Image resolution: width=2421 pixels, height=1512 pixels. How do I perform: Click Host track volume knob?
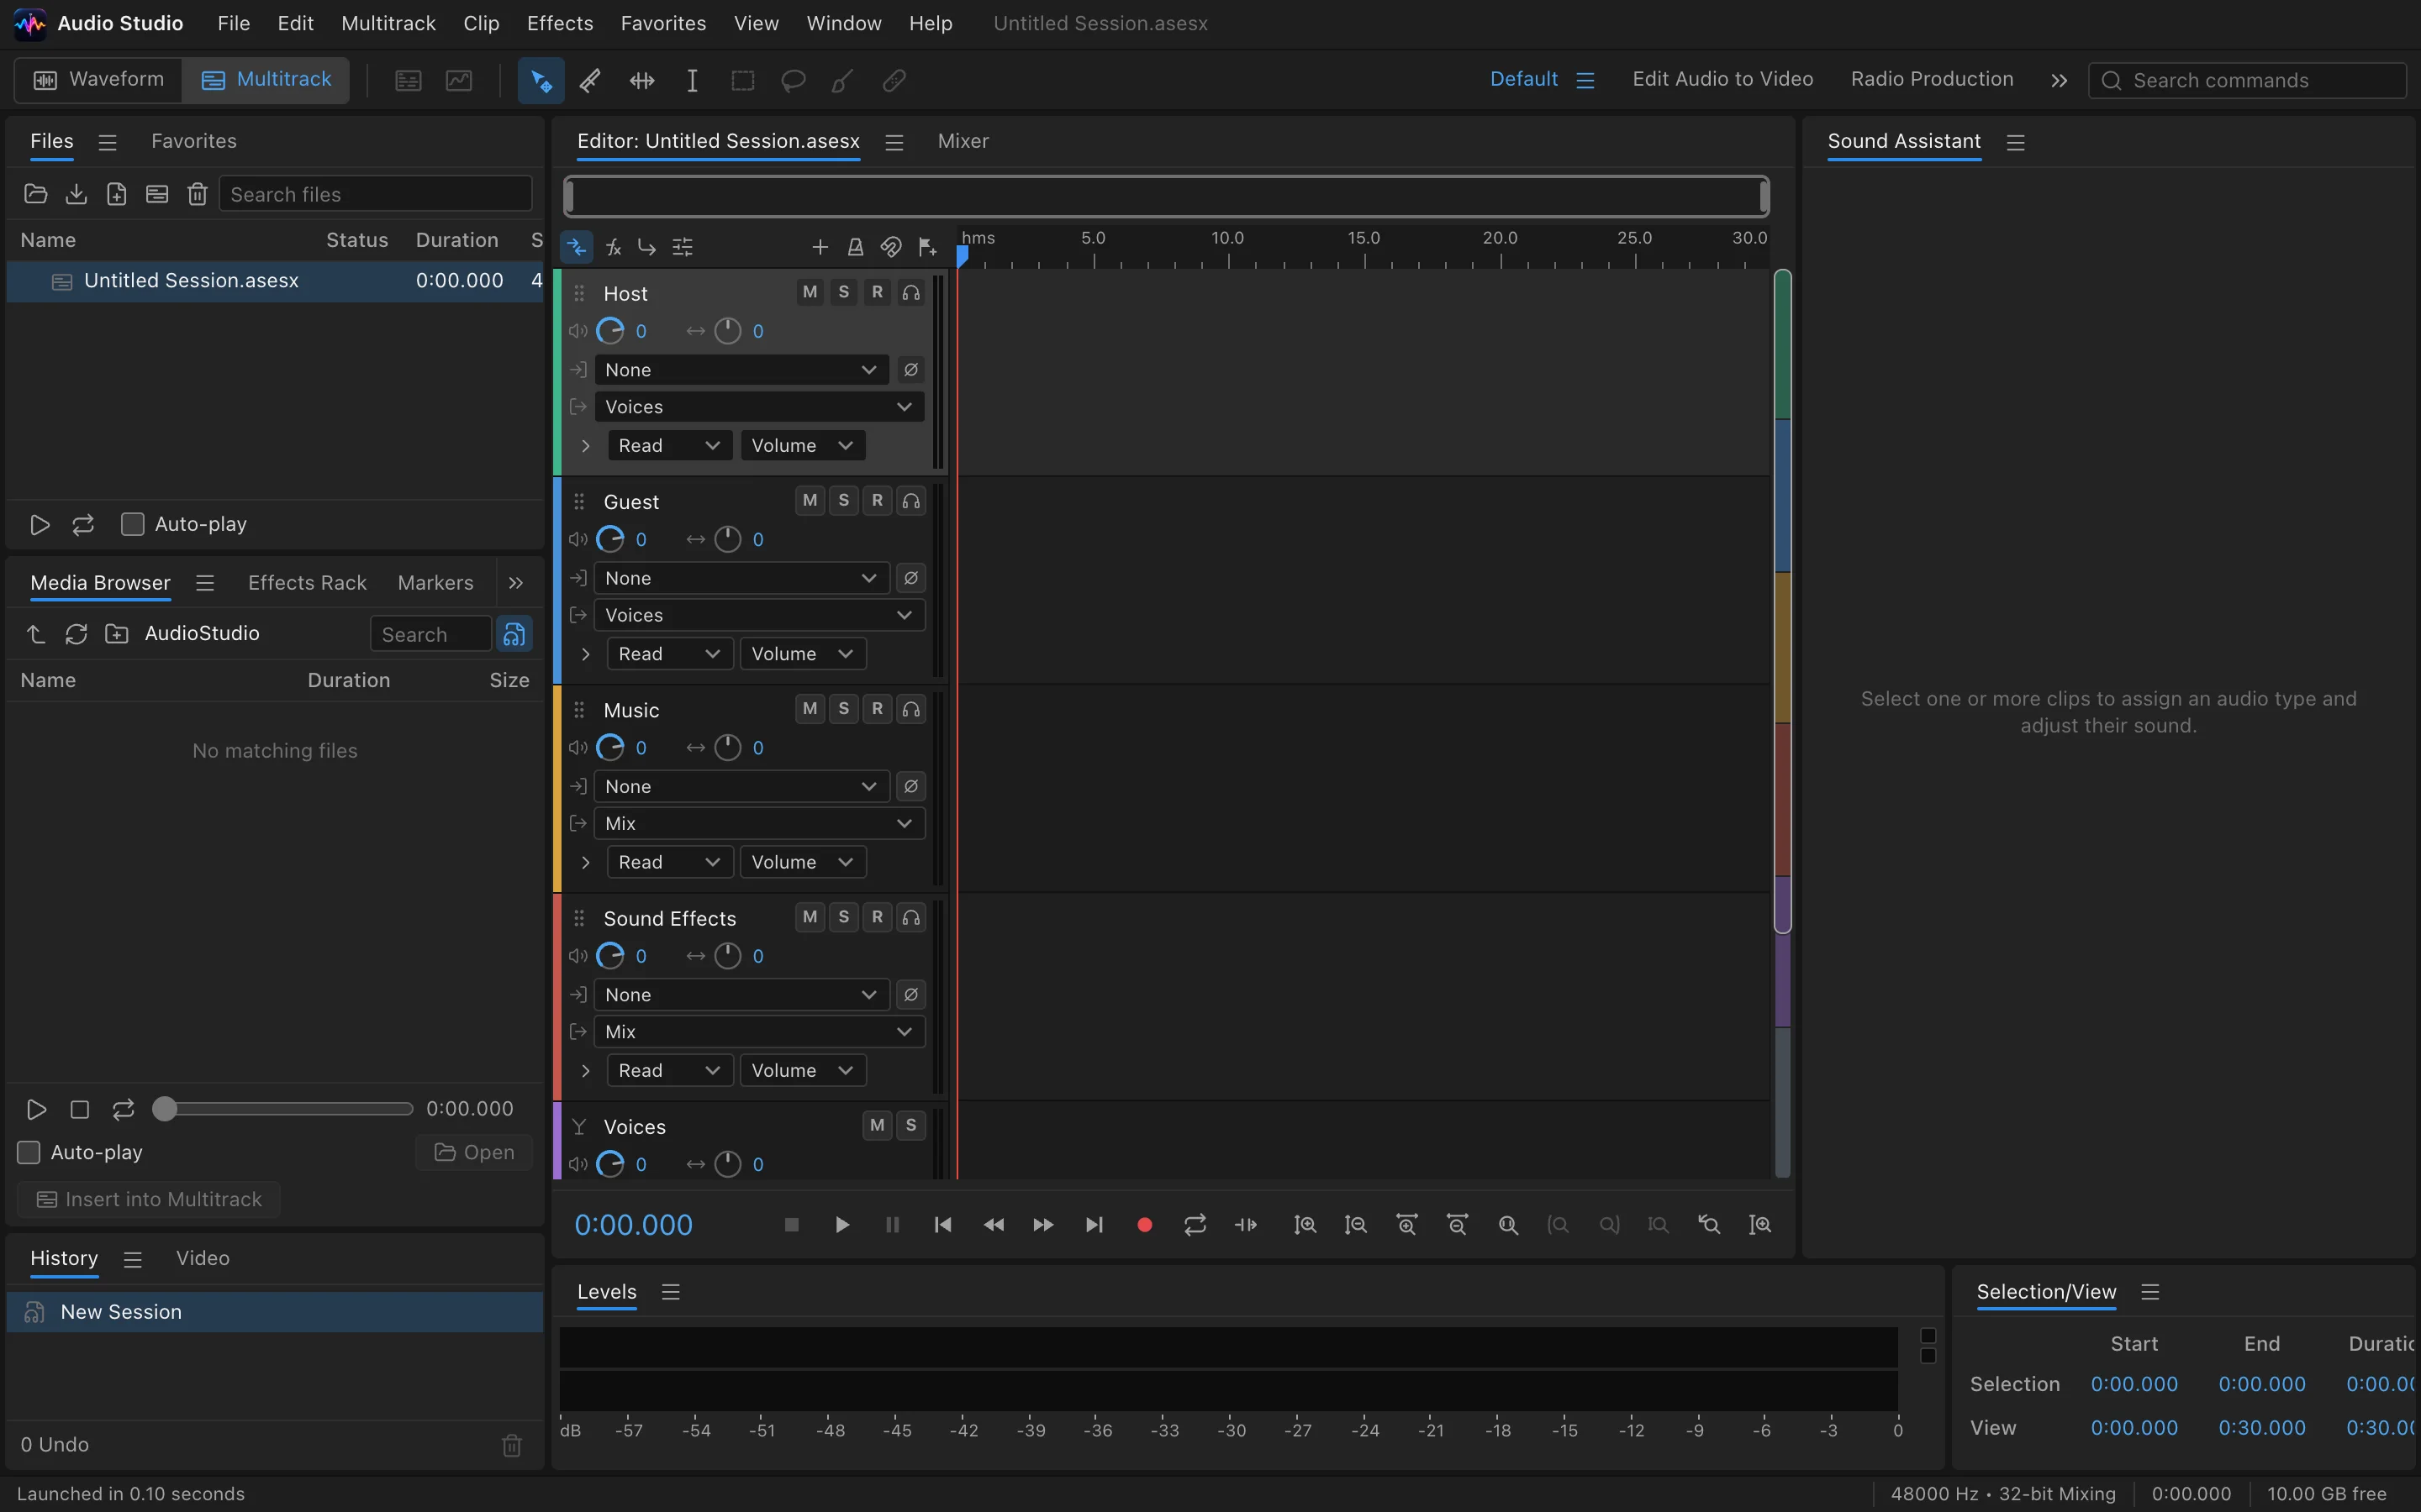point(610,331)
